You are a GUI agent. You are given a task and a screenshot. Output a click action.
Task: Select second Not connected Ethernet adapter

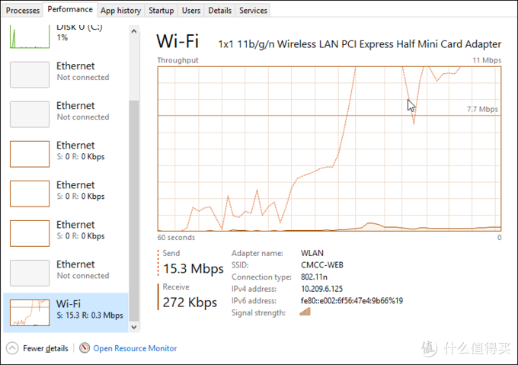(x=66, y=114)
